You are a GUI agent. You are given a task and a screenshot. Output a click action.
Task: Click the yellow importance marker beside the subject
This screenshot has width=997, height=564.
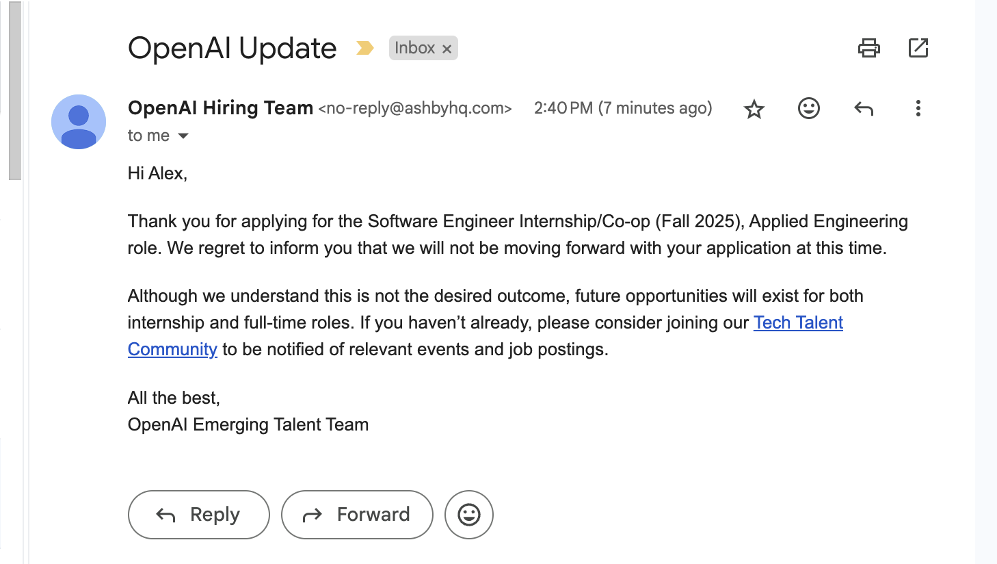(x=365, y=48)
